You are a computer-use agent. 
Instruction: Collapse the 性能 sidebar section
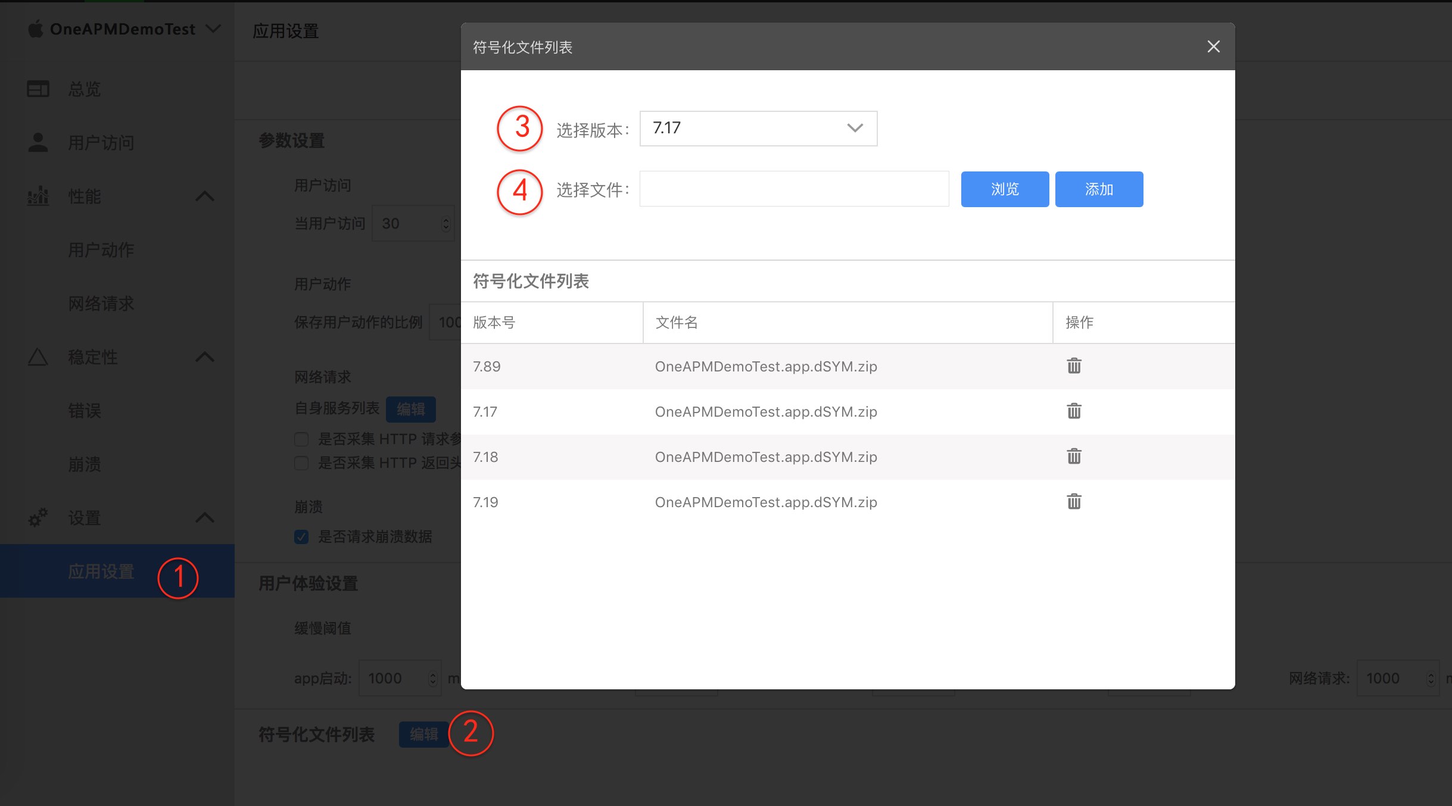[x=205, y=196]
